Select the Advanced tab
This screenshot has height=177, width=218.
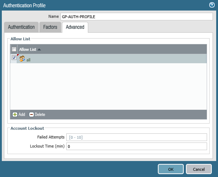pyautogui.click(x=75, y=27)
